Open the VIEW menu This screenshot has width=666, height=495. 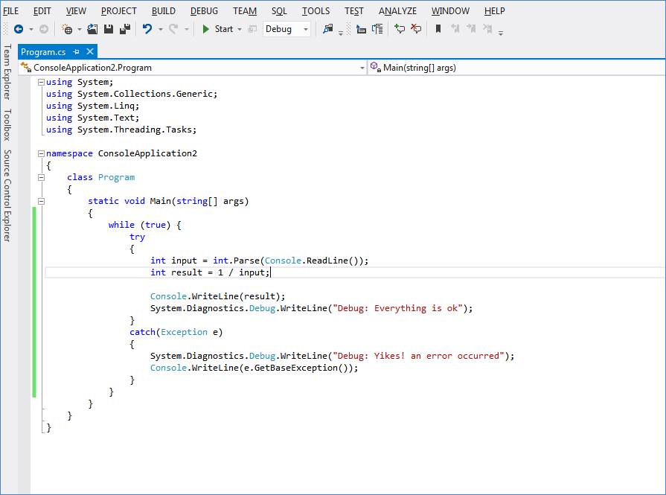pos(76,11)
